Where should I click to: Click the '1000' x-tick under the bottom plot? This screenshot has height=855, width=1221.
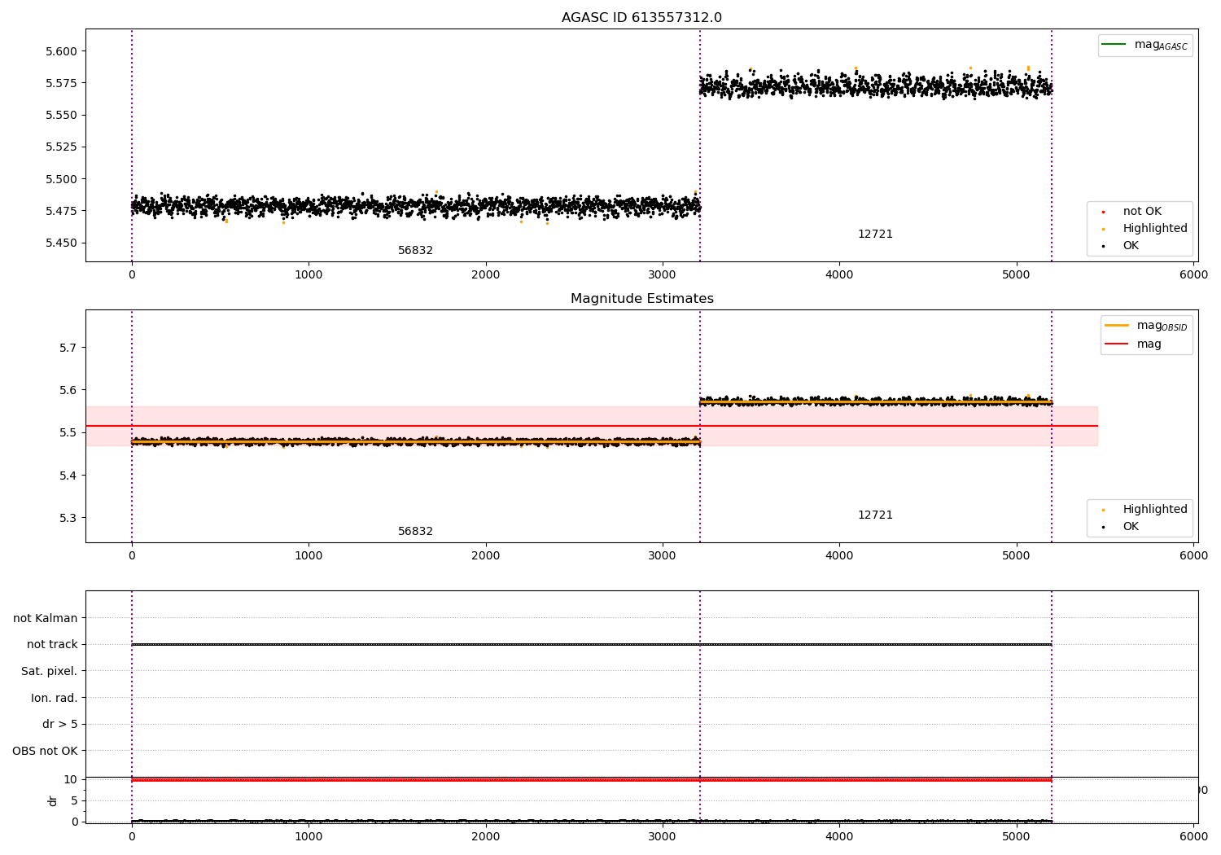309,836
